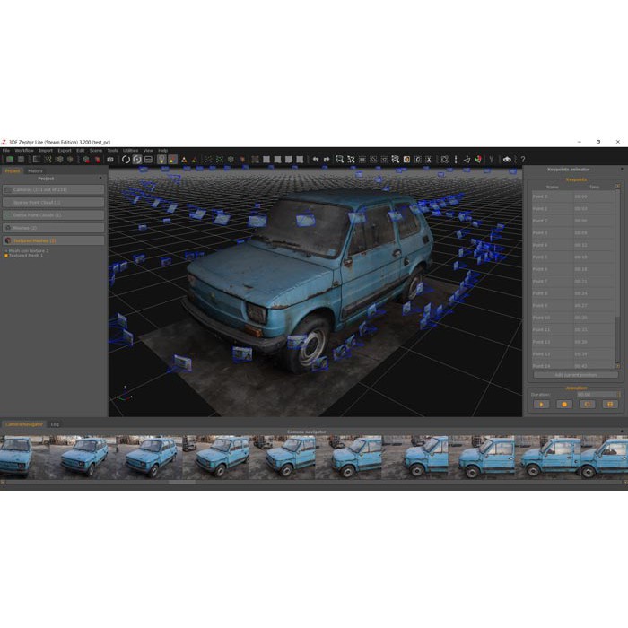Start the keypoints animation with play button
This screenshot has height=628, width=628.
[541, 405]
